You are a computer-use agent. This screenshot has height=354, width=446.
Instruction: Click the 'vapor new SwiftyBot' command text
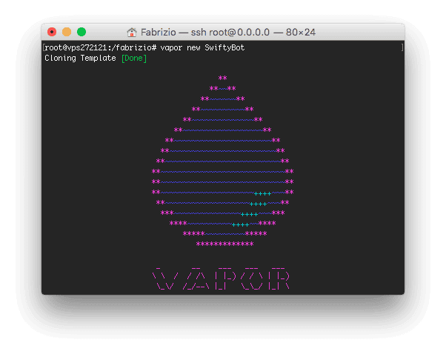pos(202,48)
